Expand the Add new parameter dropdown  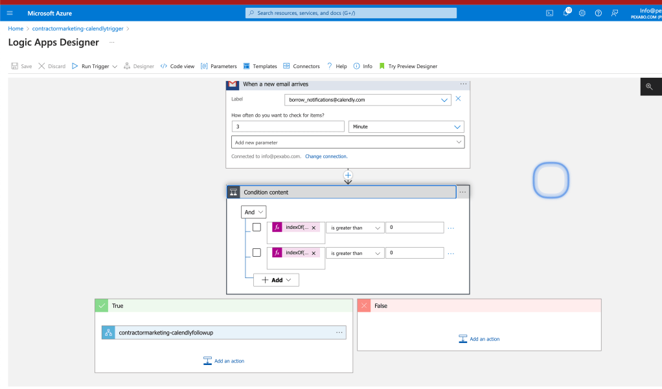click(x=348, y=143)
